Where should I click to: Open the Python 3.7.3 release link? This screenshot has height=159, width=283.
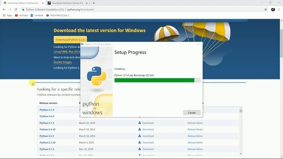pos(47,123)
